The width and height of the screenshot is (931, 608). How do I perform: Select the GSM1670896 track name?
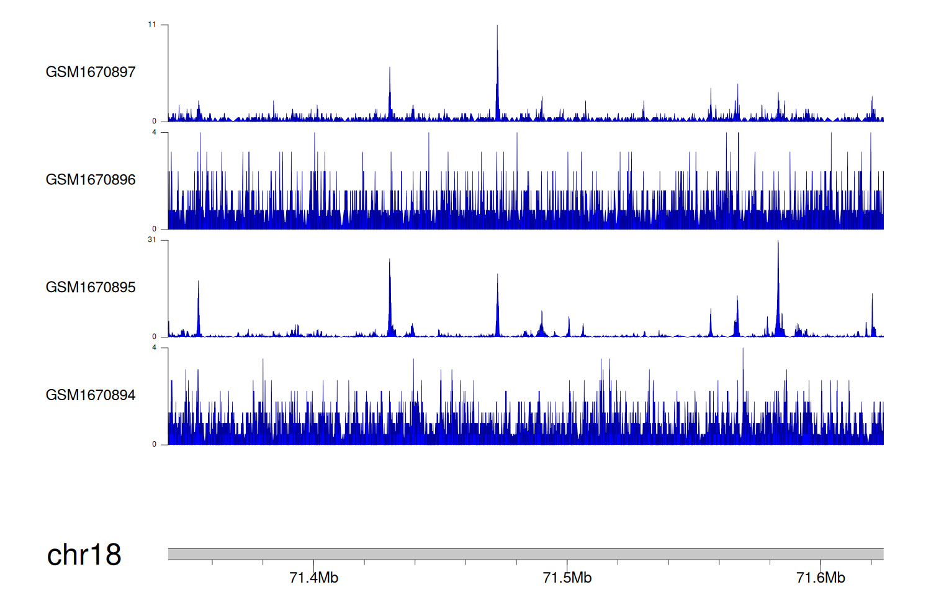91,180
